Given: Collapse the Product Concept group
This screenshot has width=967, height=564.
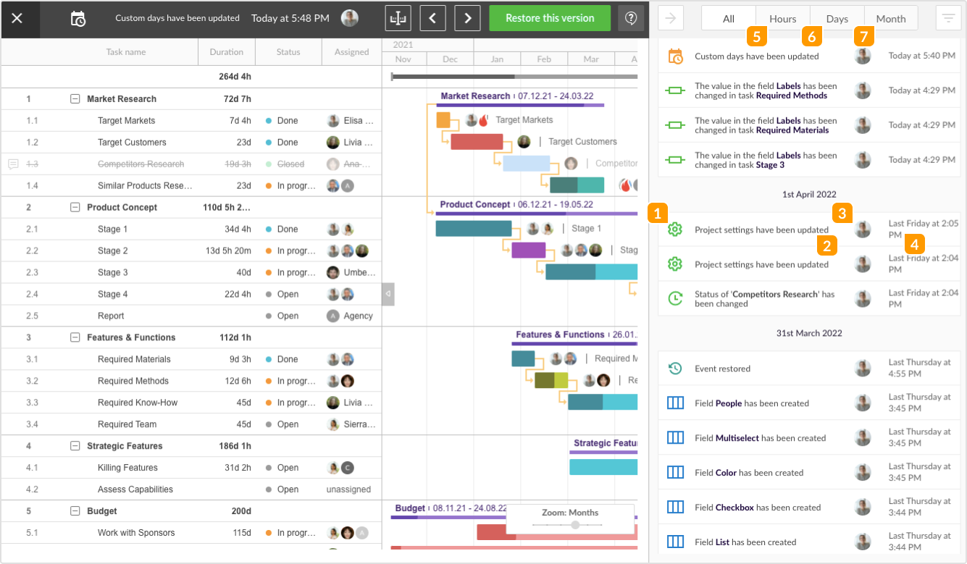Looking at the screenshot, I should point(75,208).
